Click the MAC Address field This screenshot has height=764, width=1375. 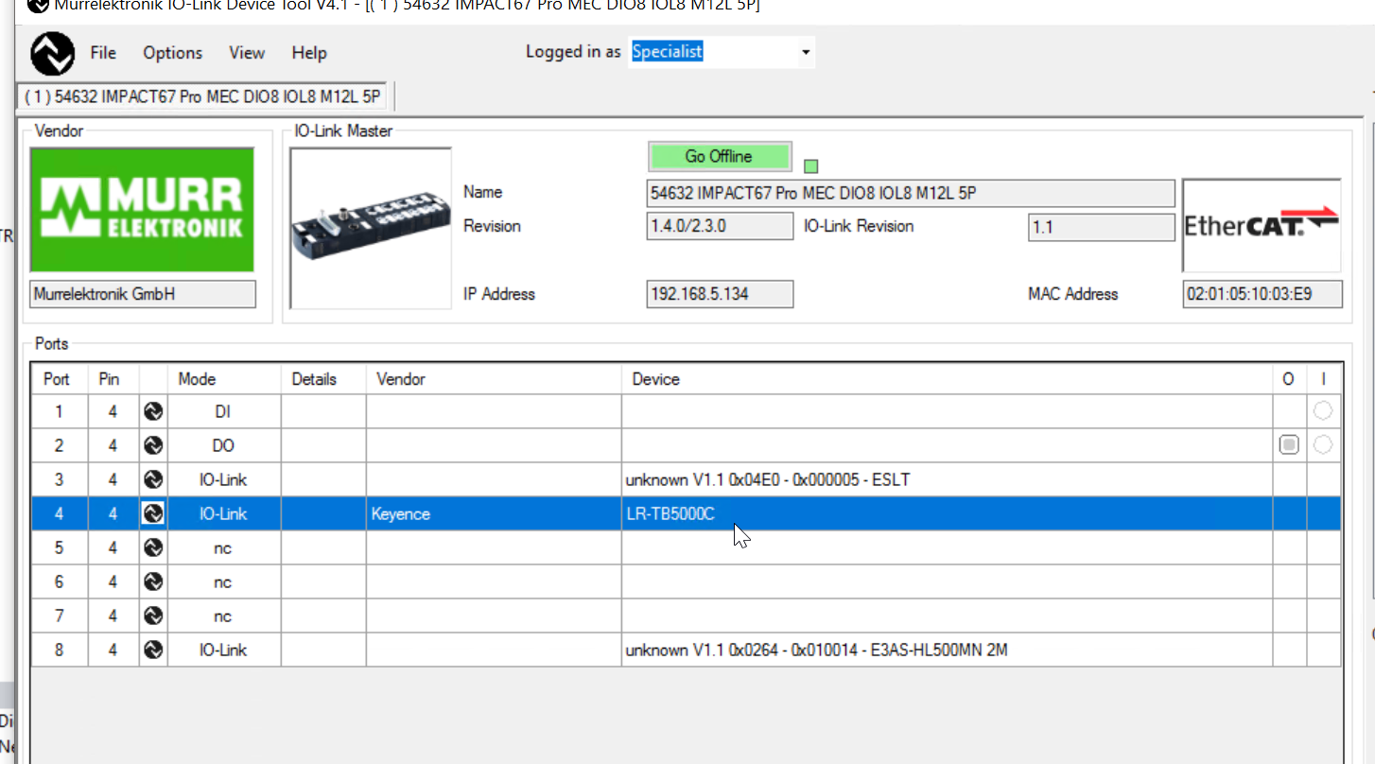(x=1262, y=294)
